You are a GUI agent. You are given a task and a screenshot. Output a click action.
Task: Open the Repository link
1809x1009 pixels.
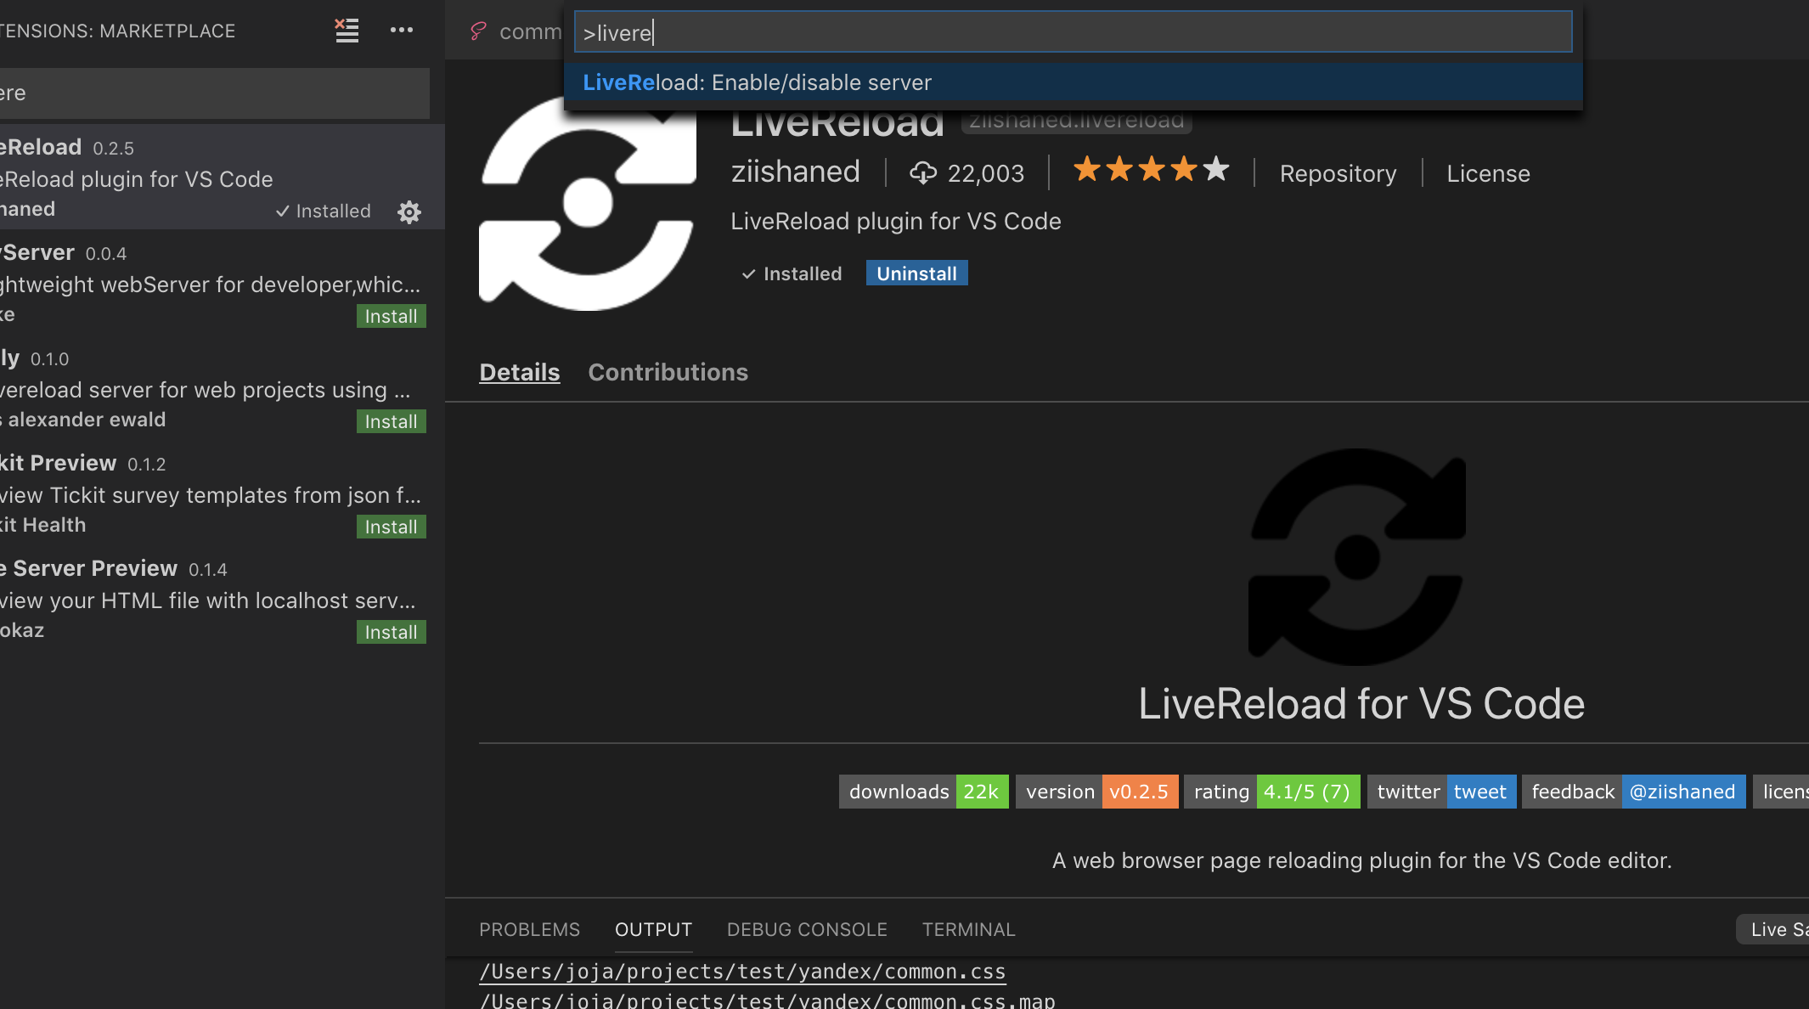coord(1338,173)
